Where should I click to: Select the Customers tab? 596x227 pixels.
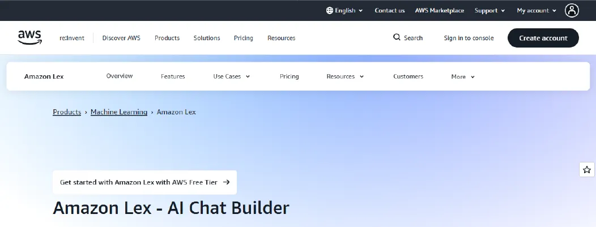pos(408,76)
